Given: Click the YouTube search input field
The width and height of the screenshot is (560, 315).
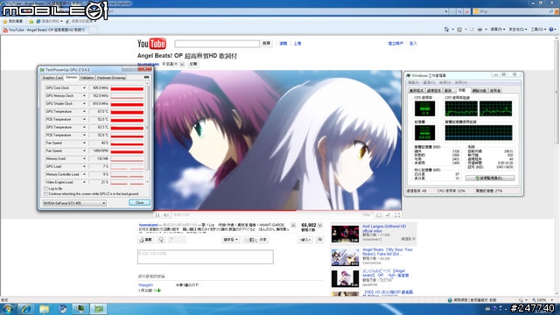Looking at the screenshot, I should (217, 44).
